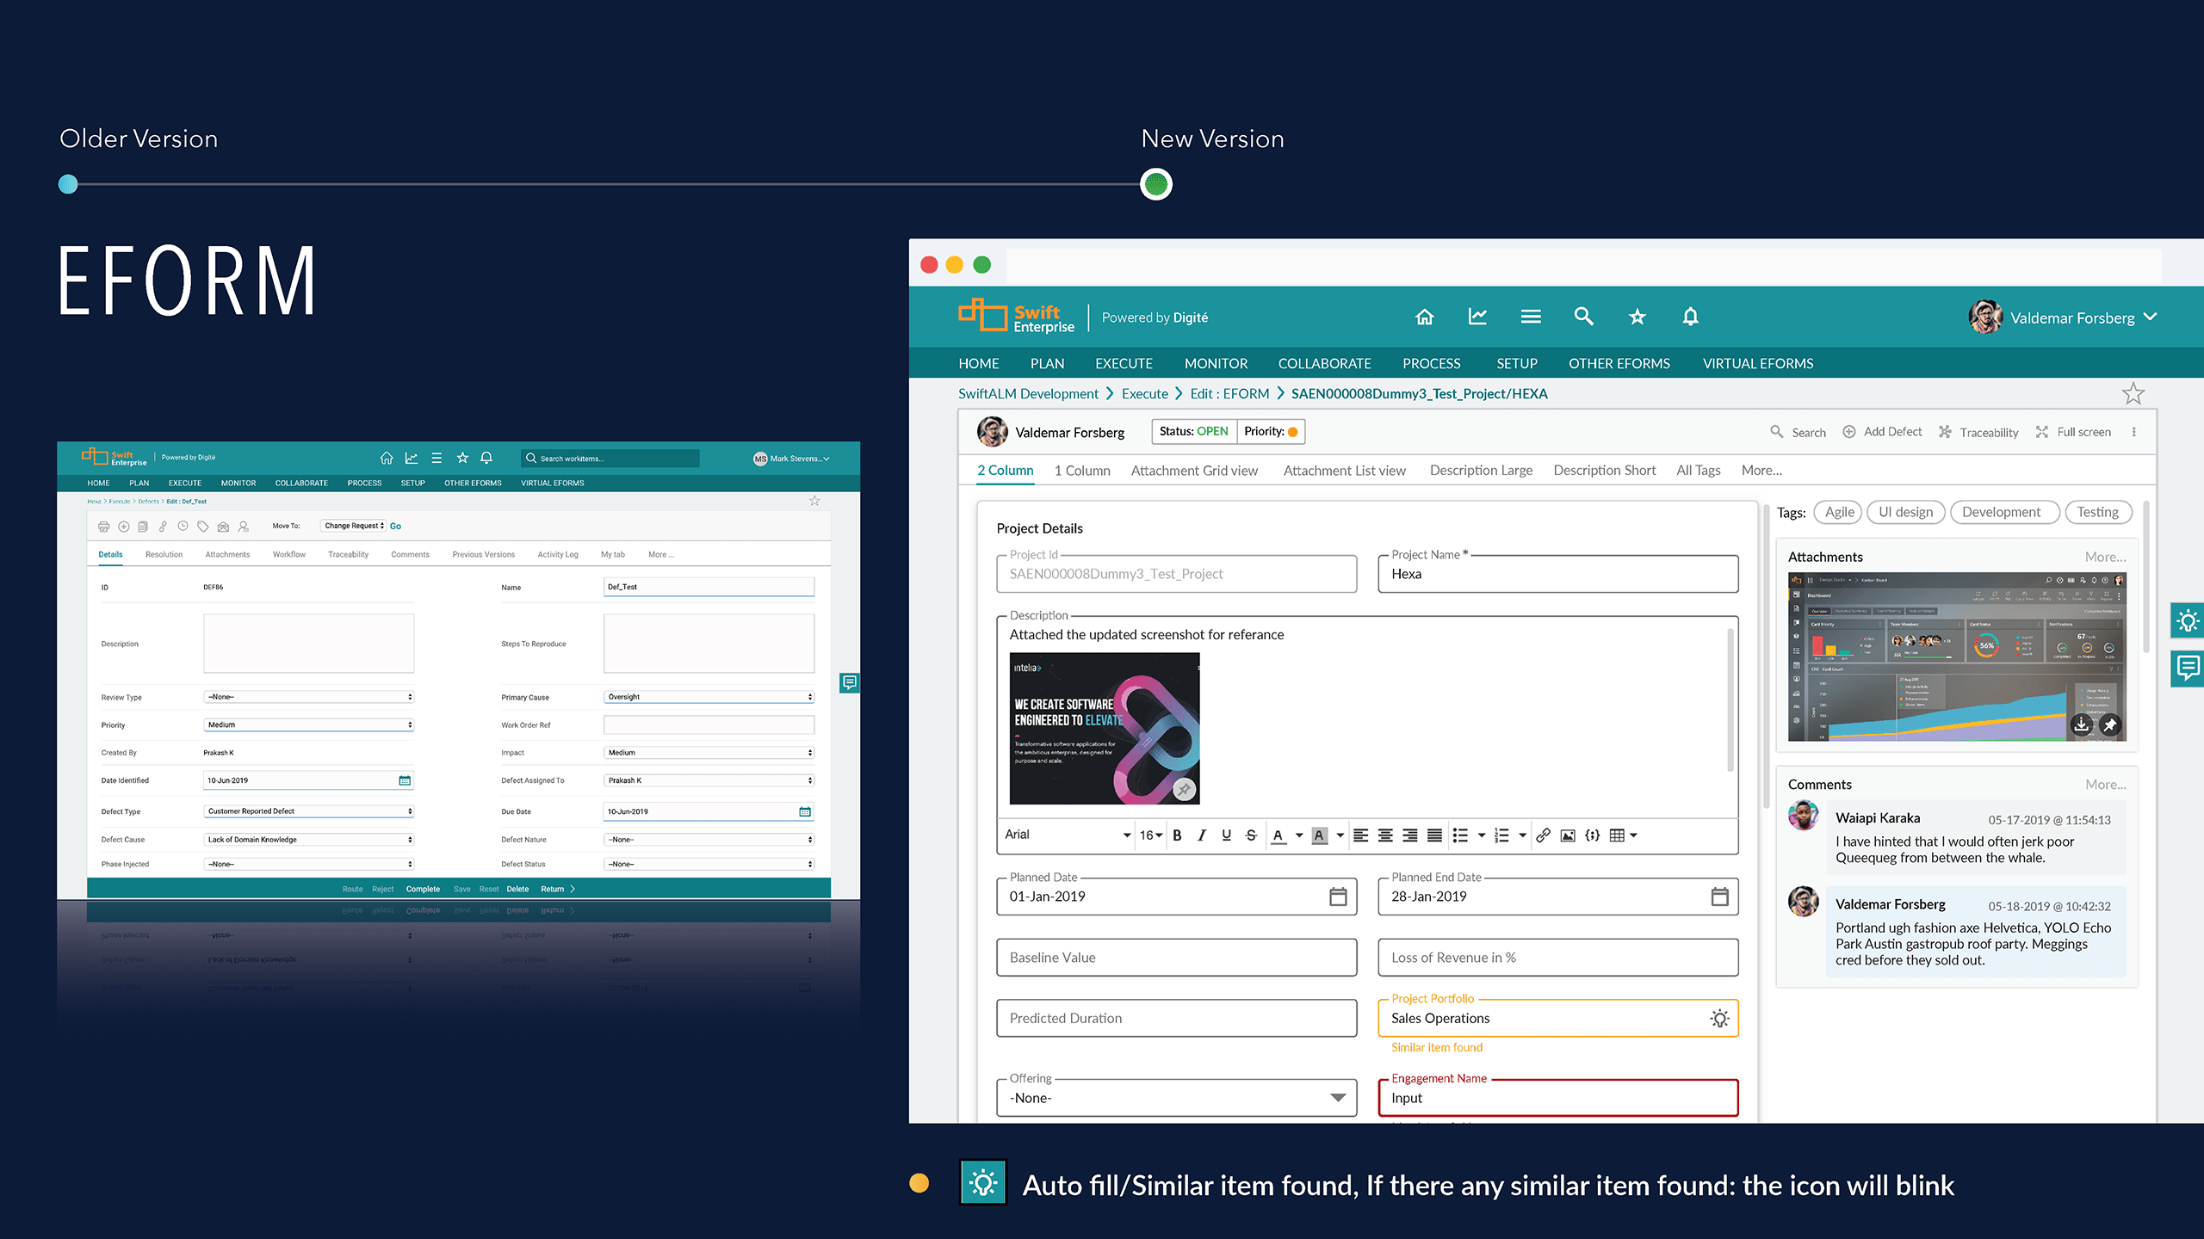Click the notifications bell in the header
This screenshot has width=2204, height=1239.
1690,317
